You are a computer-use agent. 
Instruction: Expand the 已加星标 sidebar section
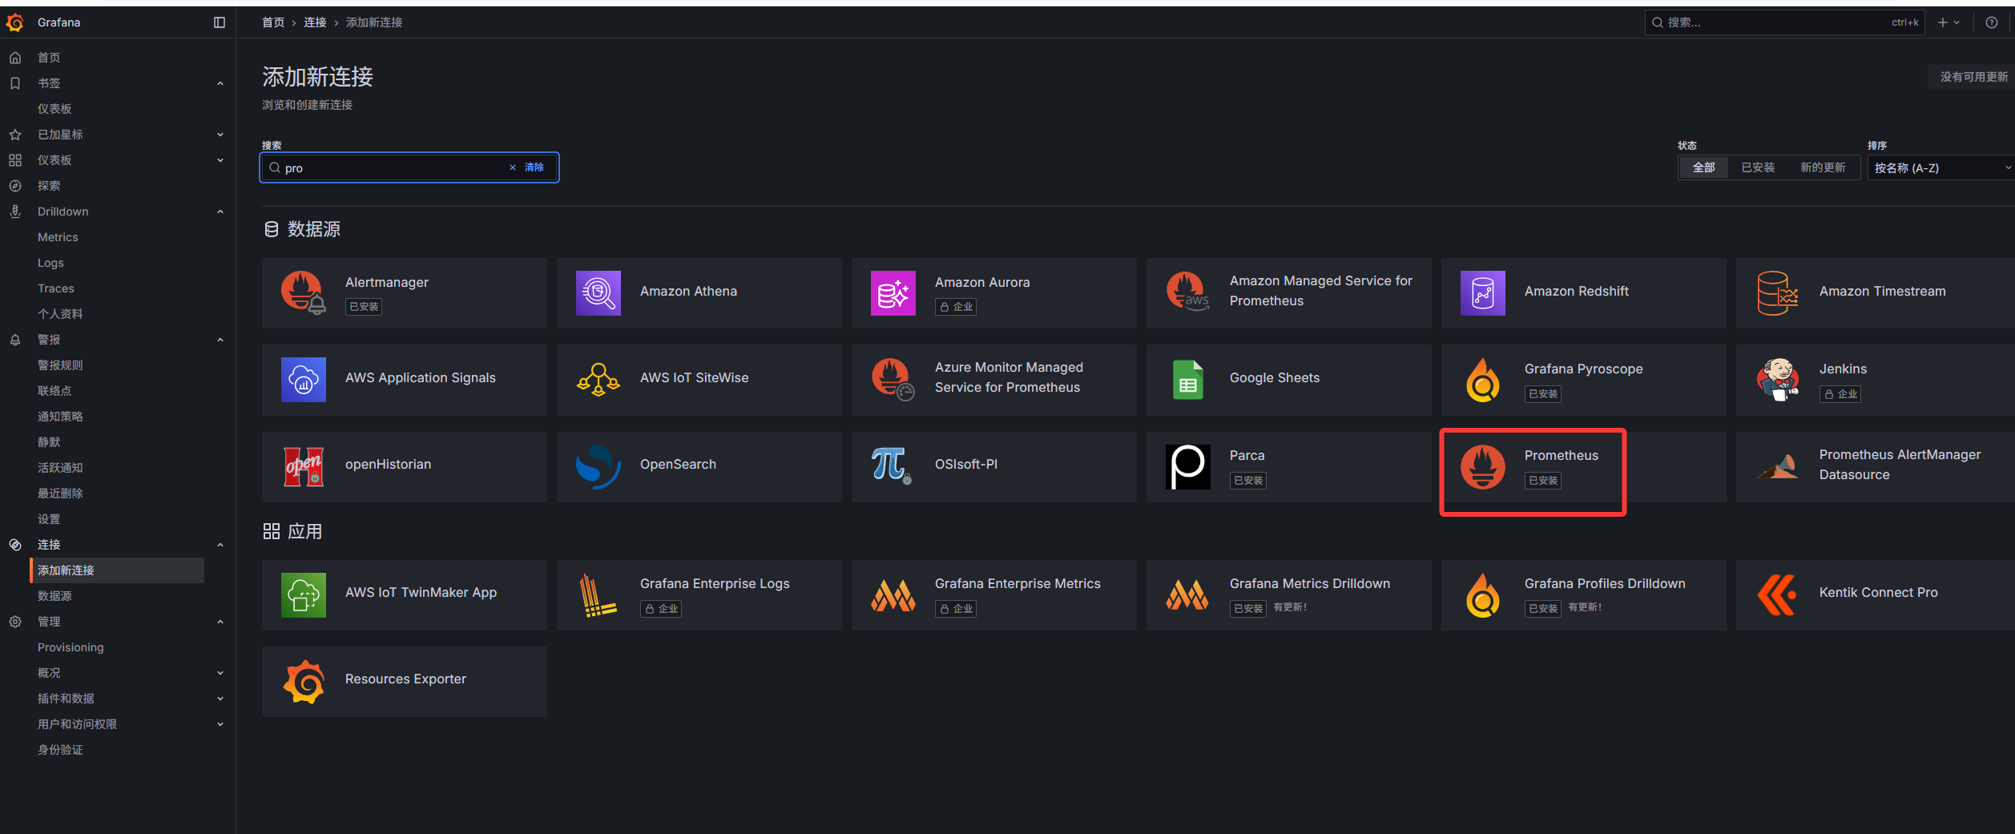pyautogui.click(x=220, y=135)
